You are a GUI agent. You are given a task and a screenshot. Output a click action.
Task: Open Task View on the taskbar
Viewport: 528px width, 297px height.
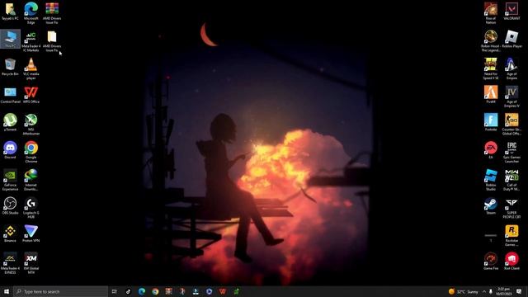pyautogui.click(x=115, y=291)
